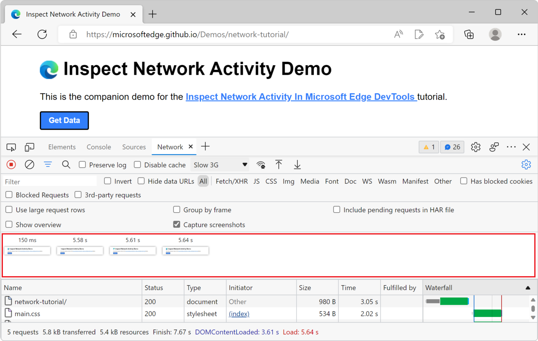Enable Has blocked cookies checkbox
This screenshot has height=341, width=538.
pyautogui.click(x=464, y=181)
